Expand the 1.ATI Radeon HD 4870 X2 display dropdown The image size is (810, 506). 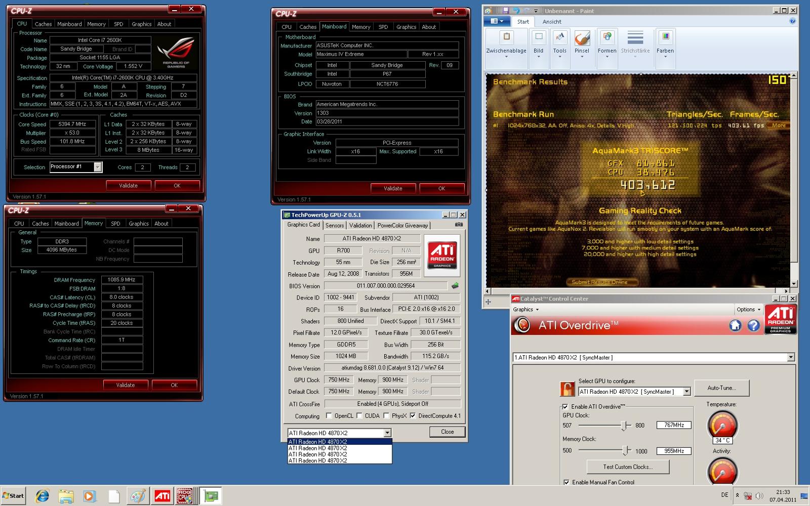tap(790, 357)
